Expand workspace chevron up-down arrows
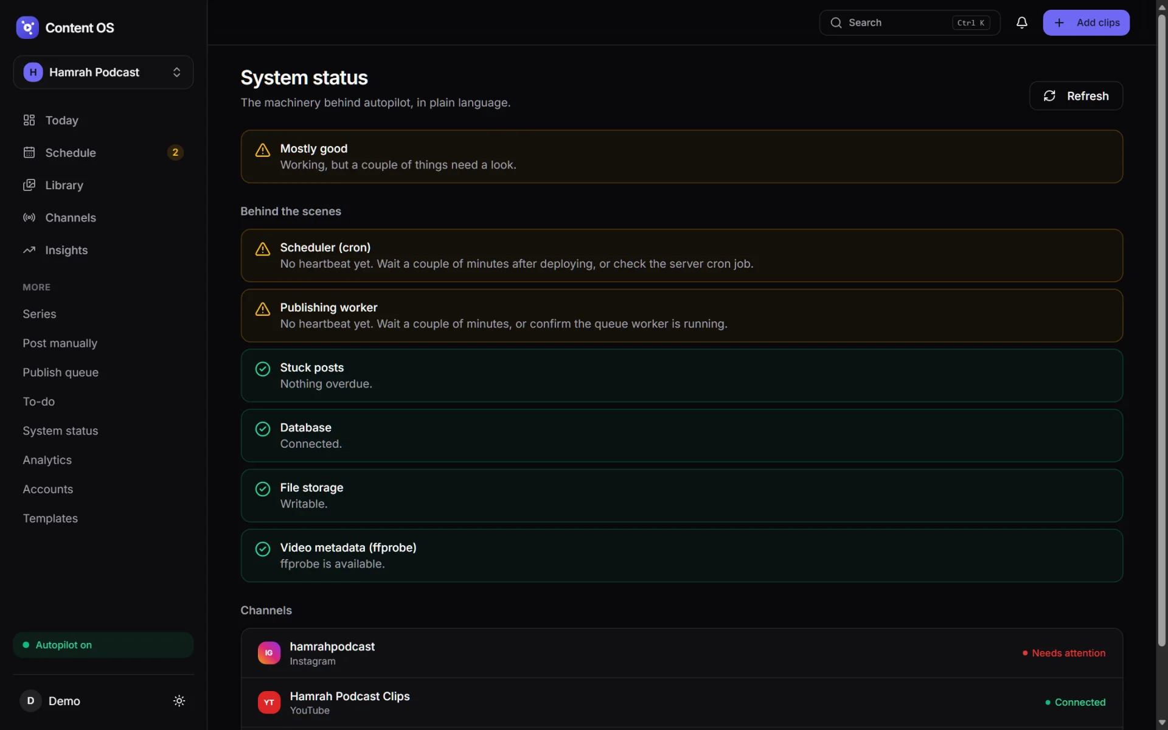Image resolution: width=1168 pixels, height=730 pixels. pyautogui.click(x=176, y=72)
